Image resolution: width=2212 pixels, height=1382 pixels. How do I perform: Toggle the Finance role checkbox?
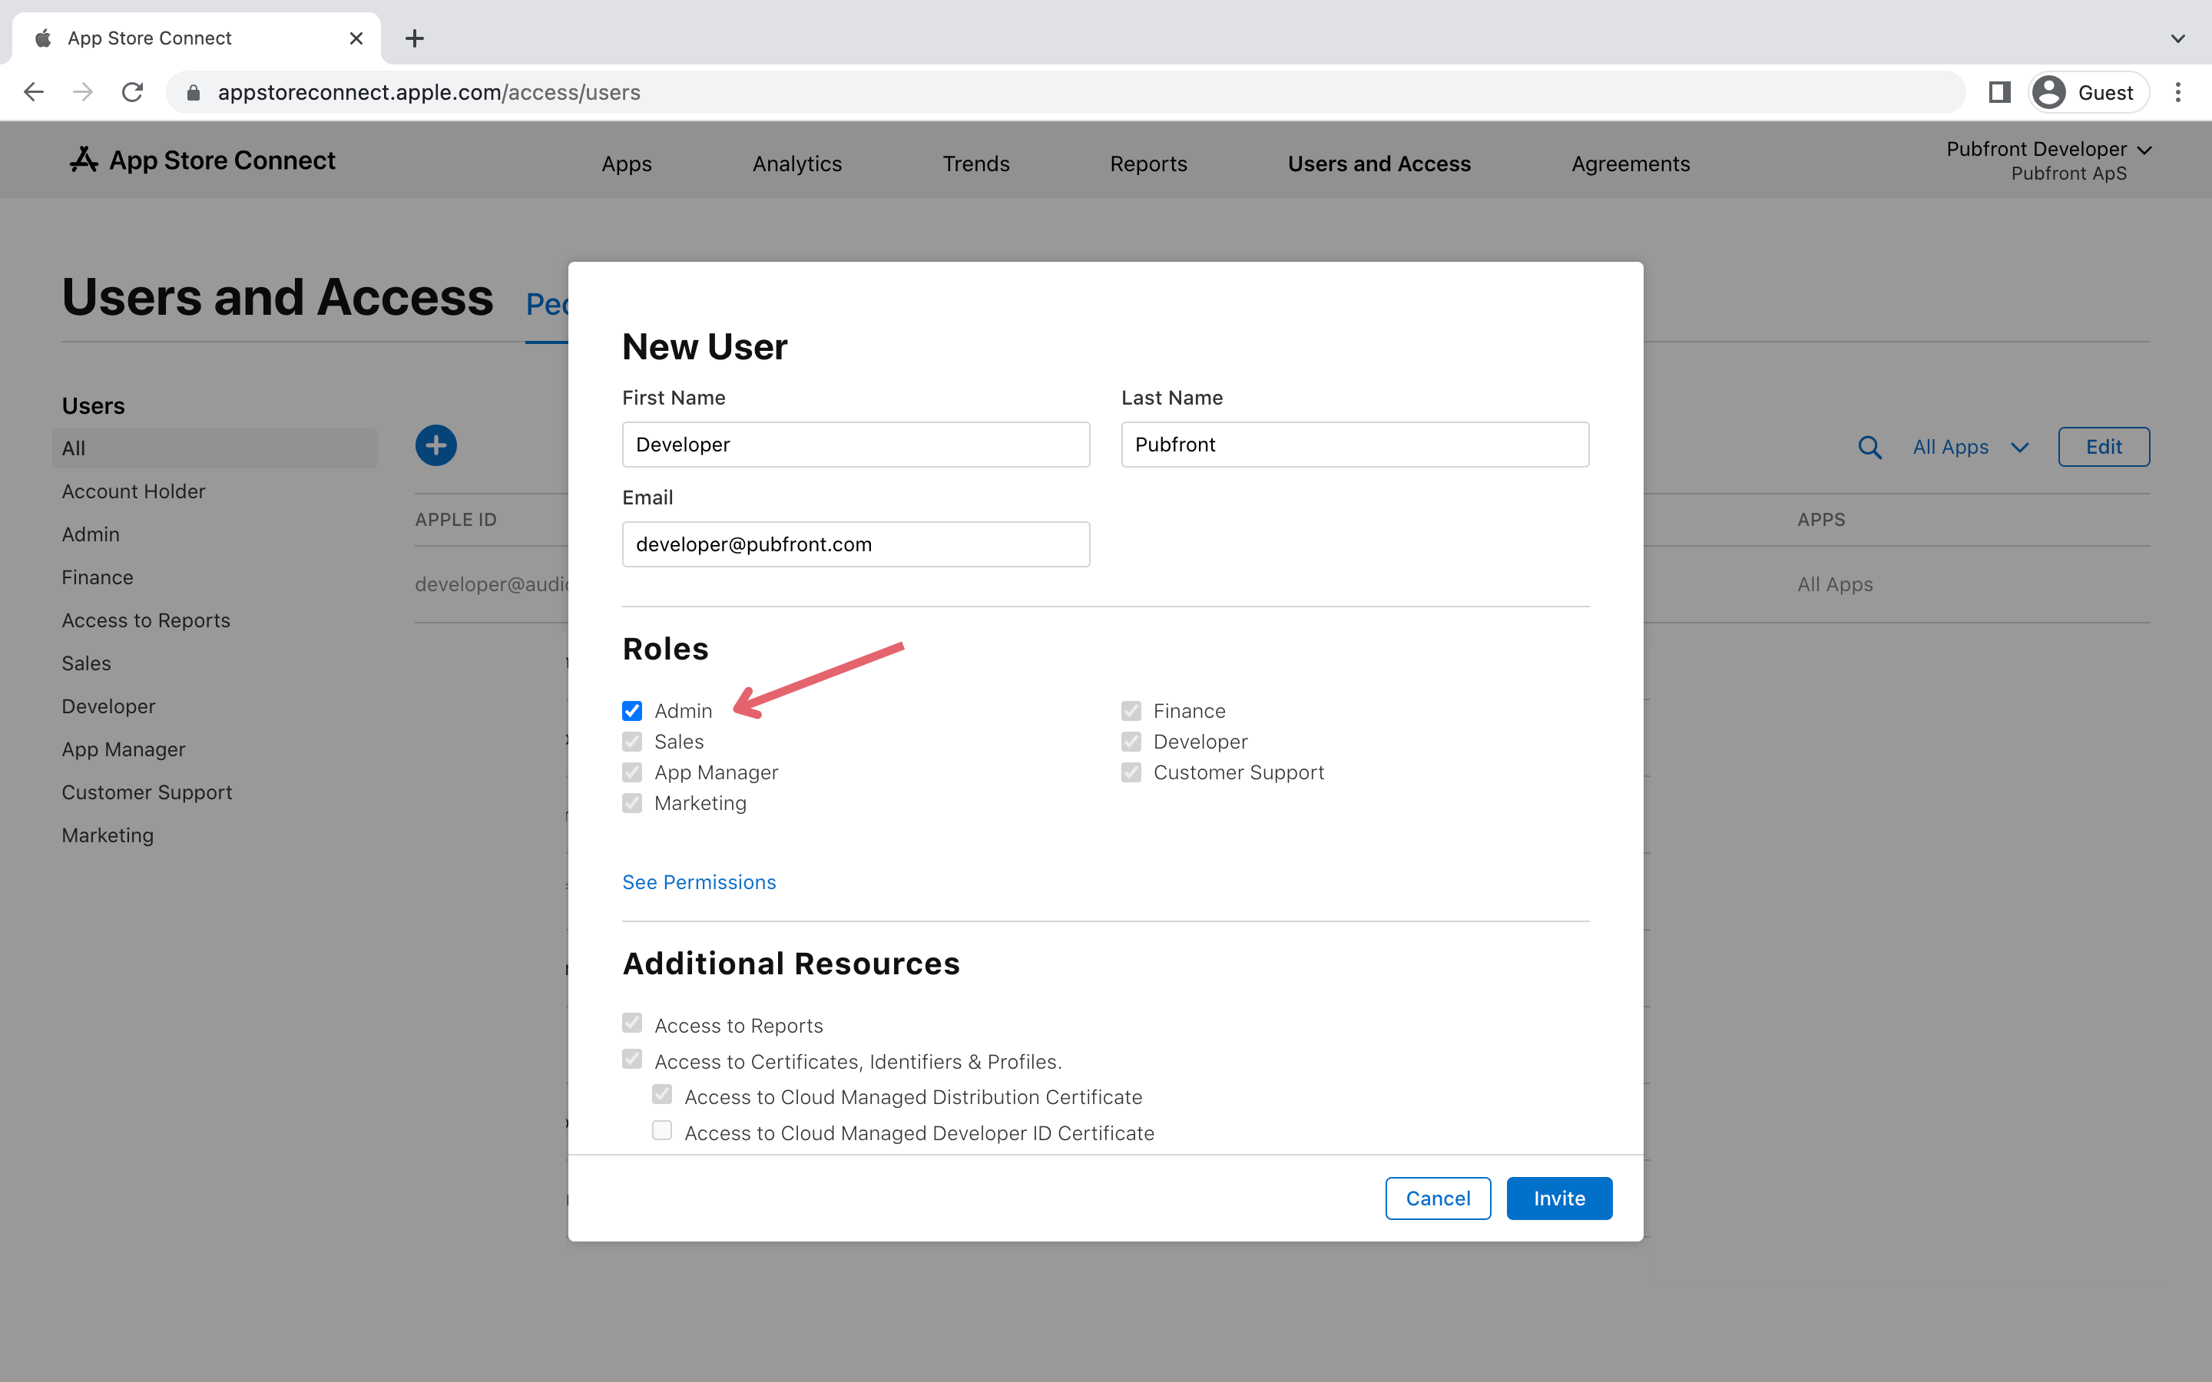(x=1131, y=711)
